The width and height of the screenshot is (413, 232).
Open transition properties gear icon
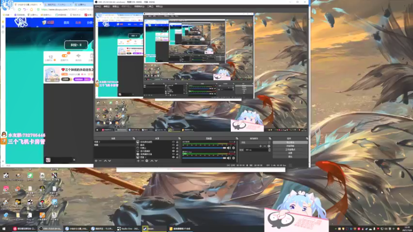[268, 146]
